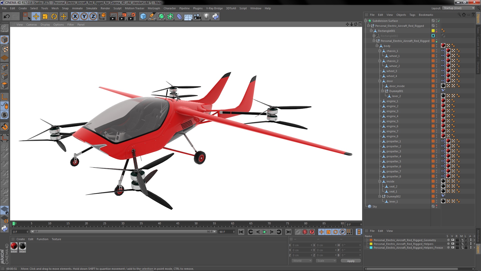Click the X position input field
This screenshot has width=481, height=271.
(302, 245)
